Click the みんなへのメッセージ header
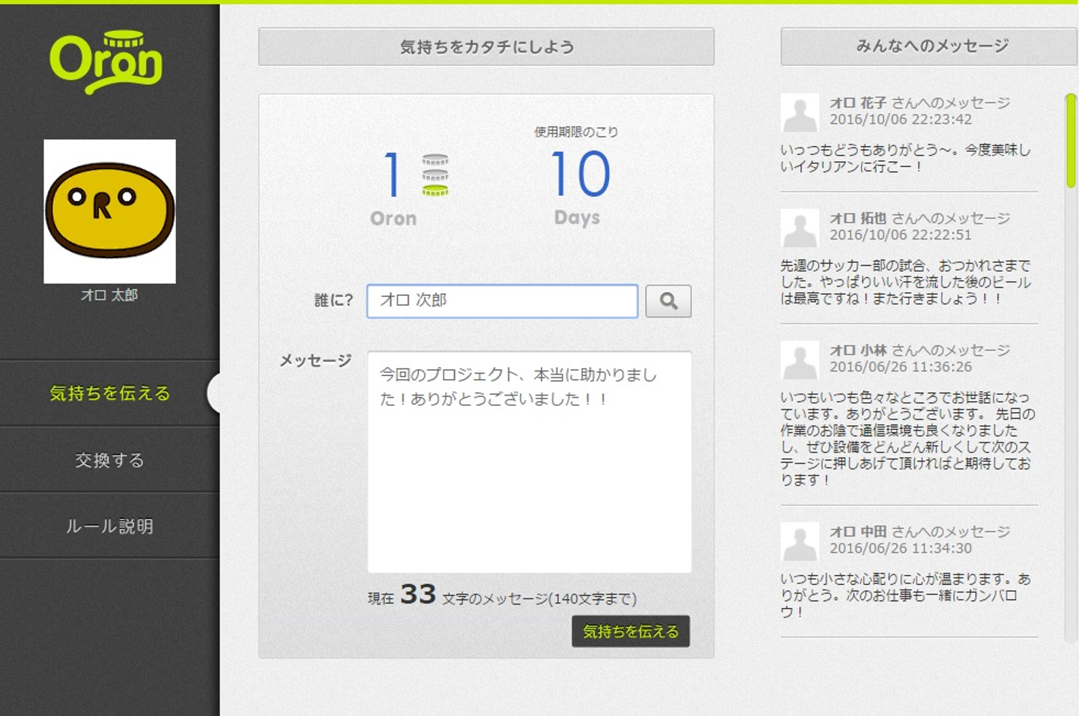The width and height of the screenshot is (1079, 716). pos(929,46)
